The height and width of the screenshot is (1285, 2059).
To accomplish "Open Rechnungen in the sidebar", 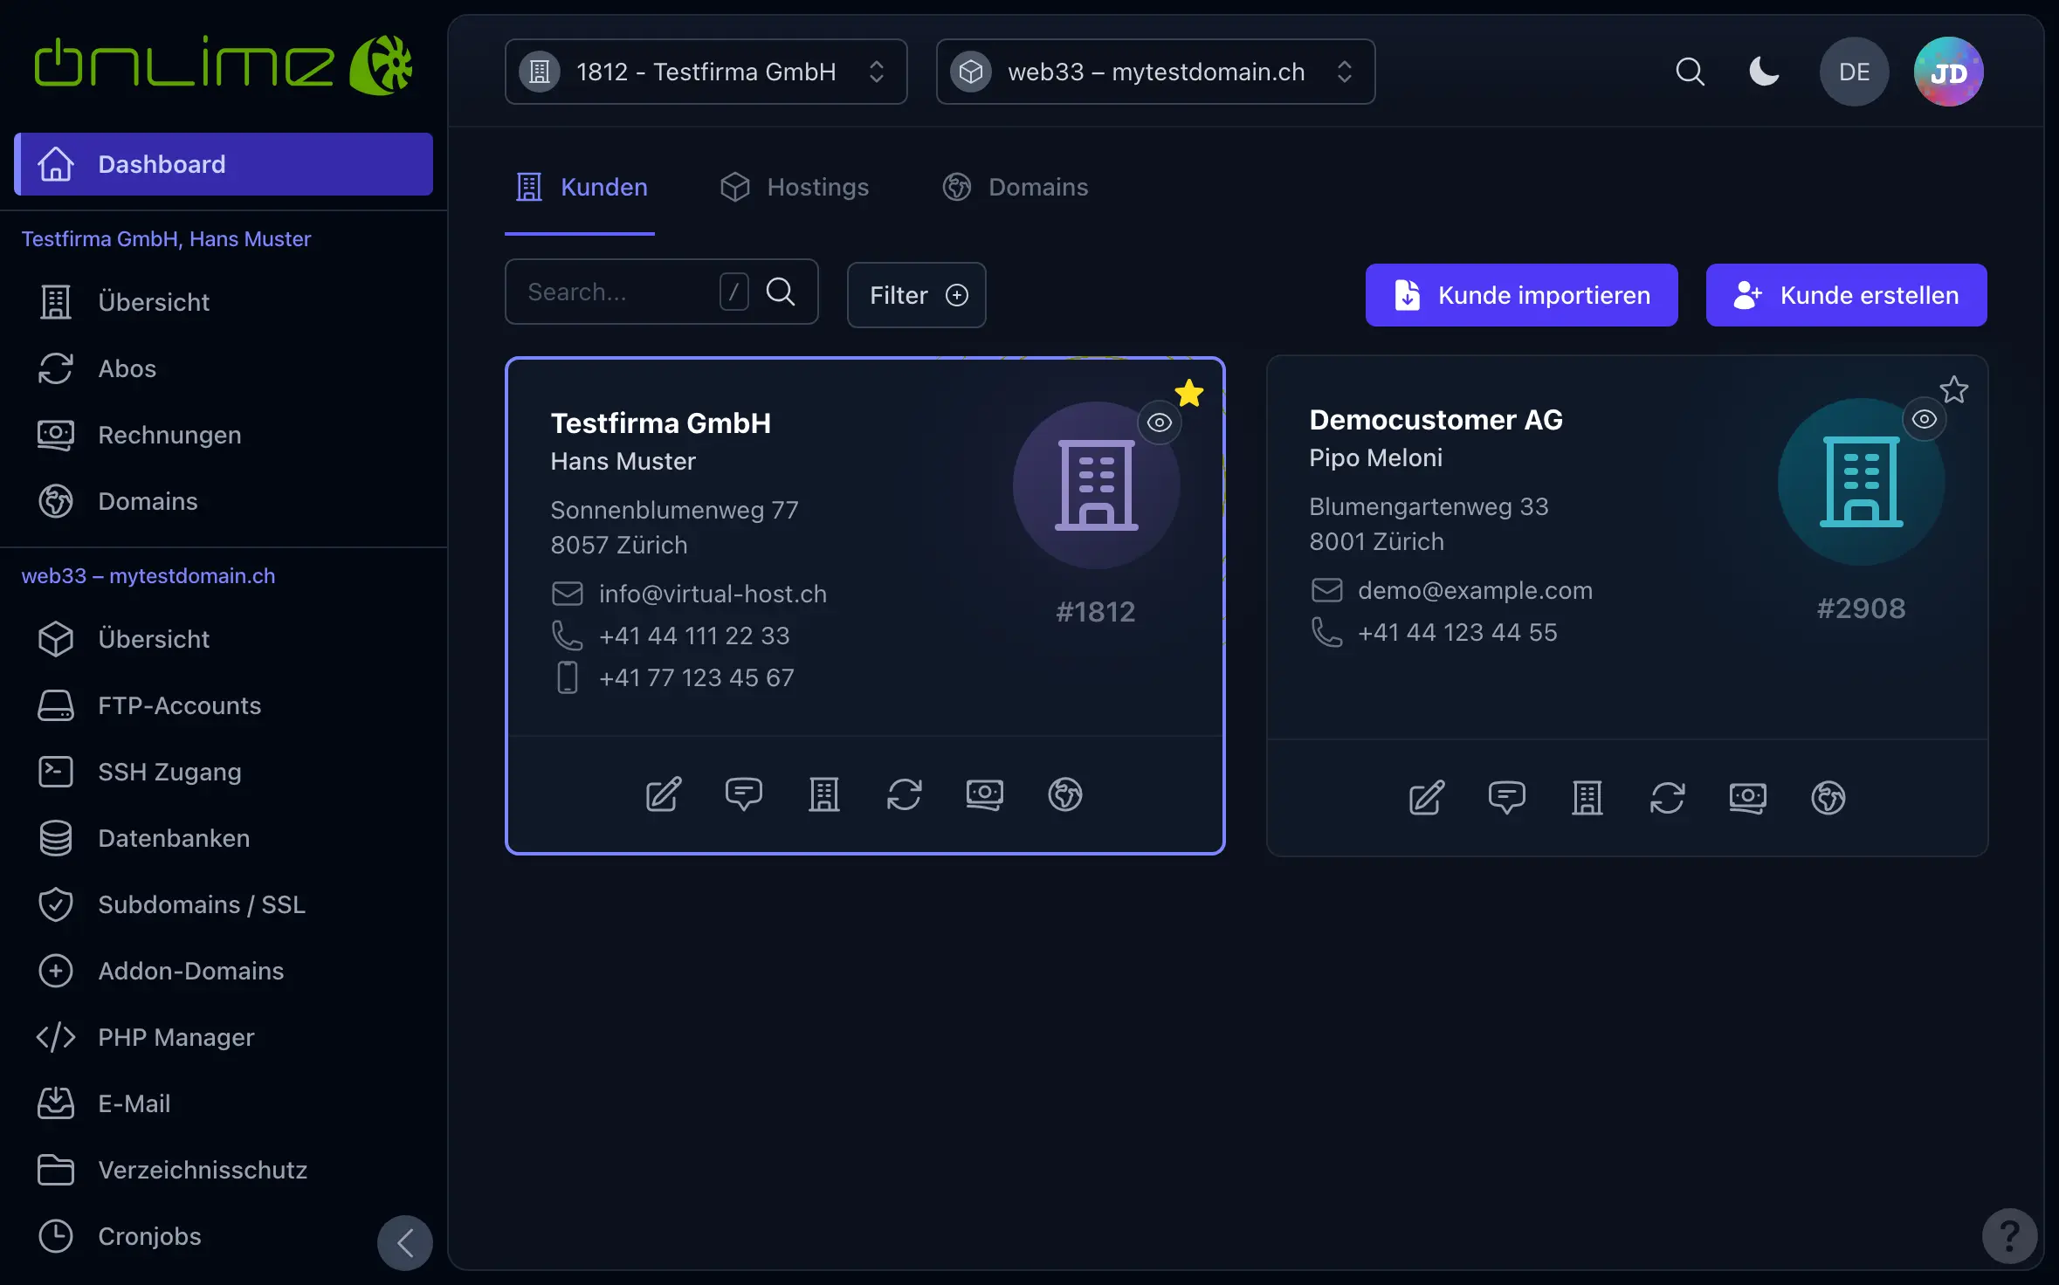I will 224,435.
